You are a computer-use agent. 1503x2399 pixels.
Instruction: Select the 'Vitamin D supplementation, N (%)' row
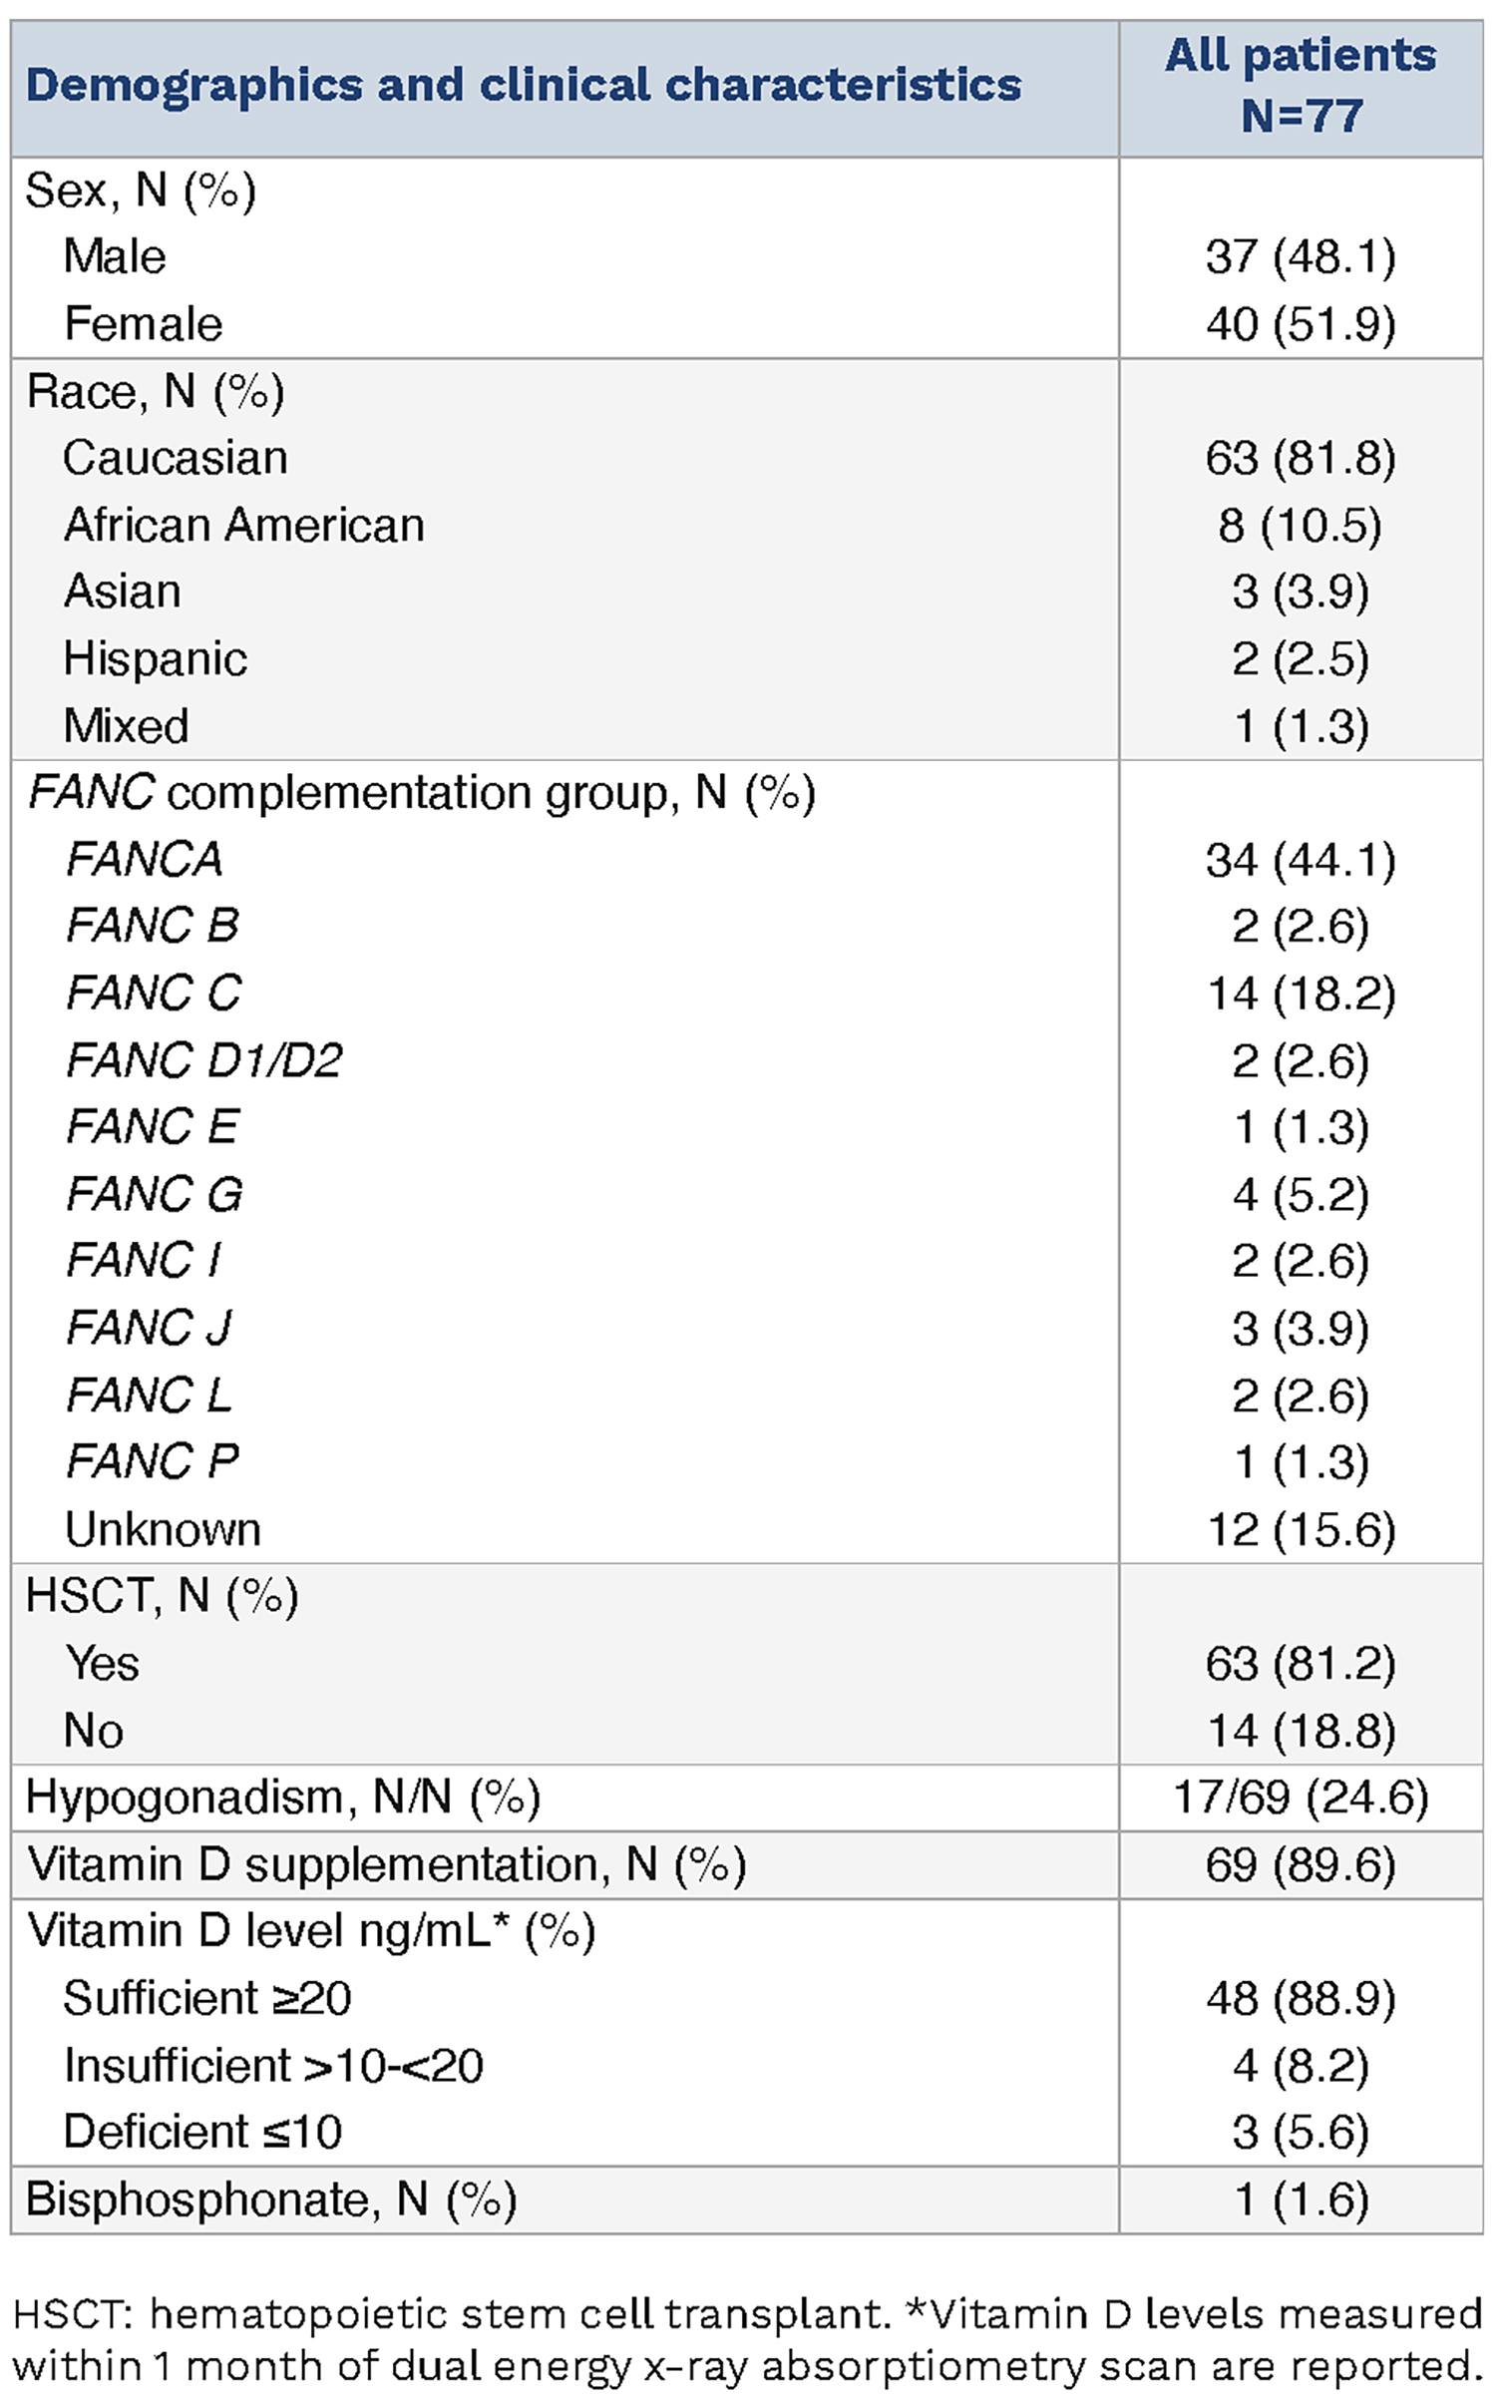pyautogui.click(x=387, y=1864)
